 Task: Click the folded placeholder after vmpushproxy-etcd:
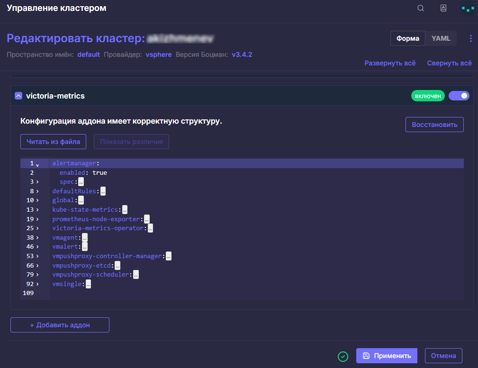click(x=117, y=266)
